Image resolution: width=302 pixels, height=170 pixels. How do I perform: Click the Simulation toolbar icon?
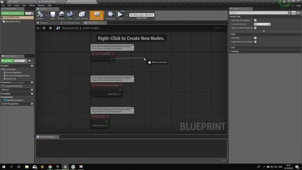click(x=110, y=15)
